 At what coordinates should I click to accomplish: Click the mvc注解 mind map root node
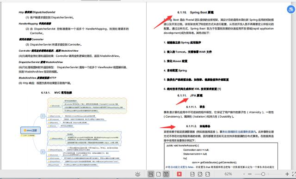point(31,130)
